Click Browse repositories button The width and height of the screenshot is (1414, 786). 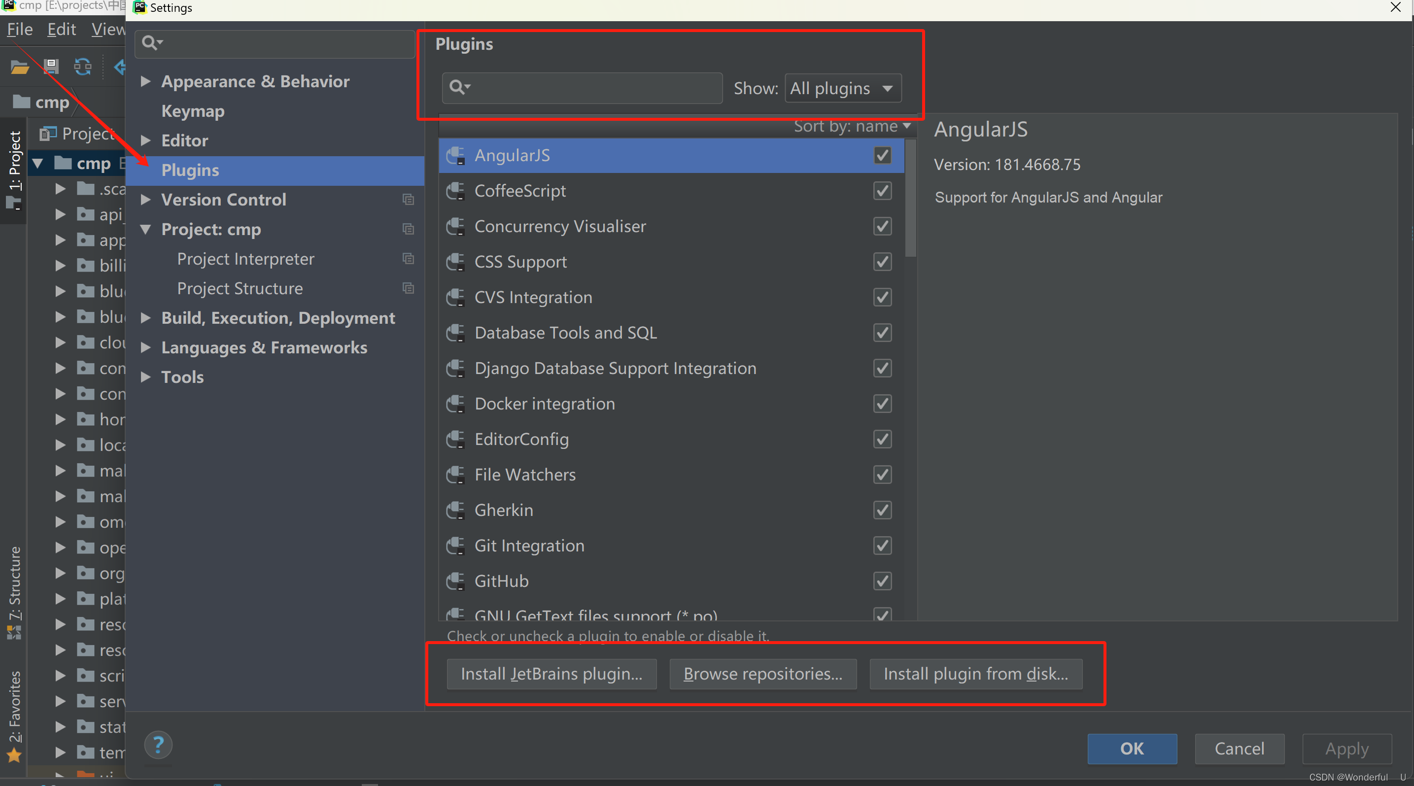click(762, 674)
